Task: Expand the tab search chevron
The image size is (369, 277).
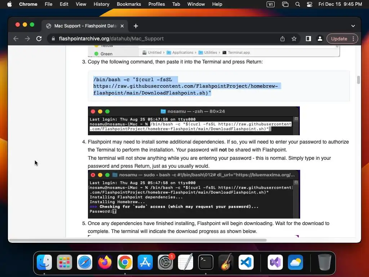Action: coord(353,26)
